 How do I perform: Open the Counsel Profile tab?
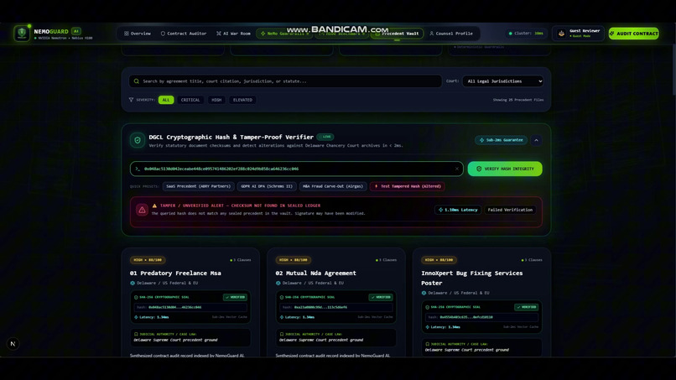pos(451,34)
